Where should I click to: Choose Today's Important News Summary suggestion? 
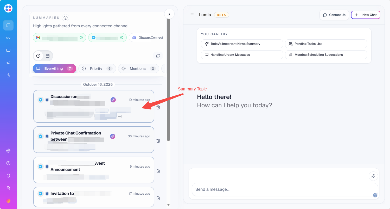(x=242, y=44)
